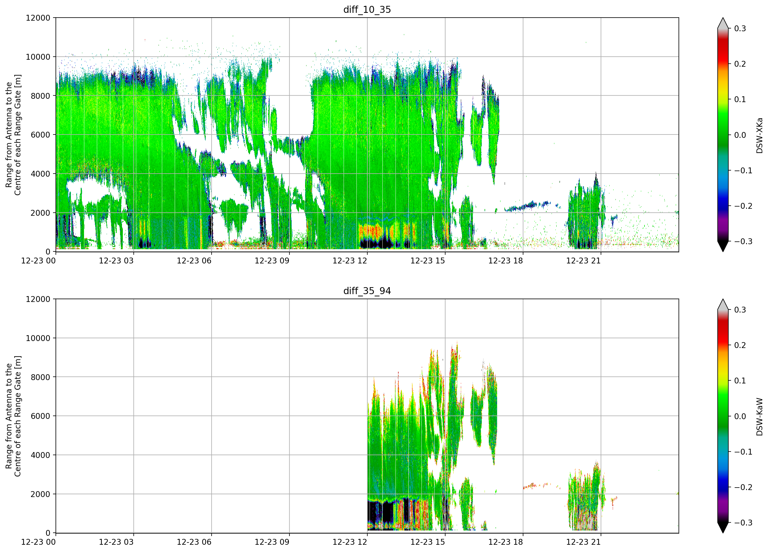Click the 12-23 15 x-tick under diff_10_35
The image size is (769, 552).
click(428, 261)
